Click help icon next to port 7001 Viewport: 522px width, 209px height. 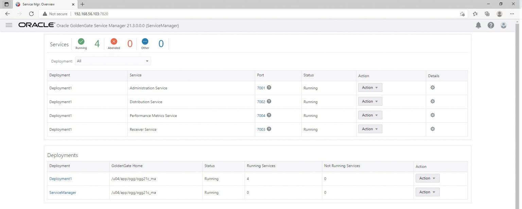[269, 87]
